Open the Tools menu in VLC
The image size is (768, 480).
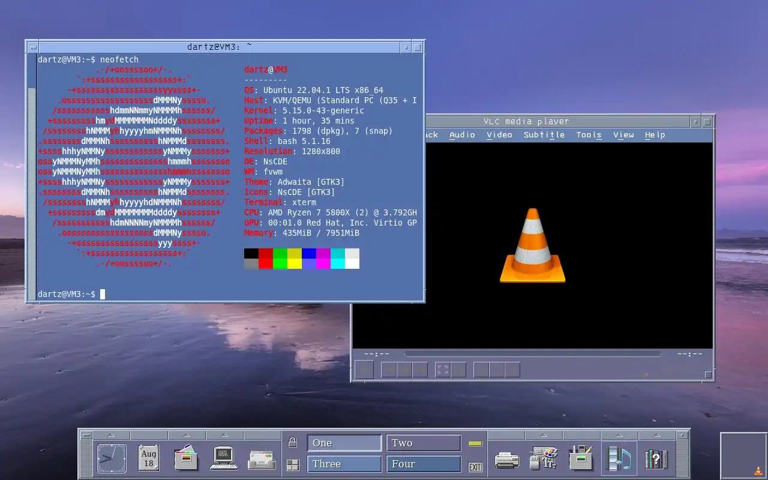point(589,135)
